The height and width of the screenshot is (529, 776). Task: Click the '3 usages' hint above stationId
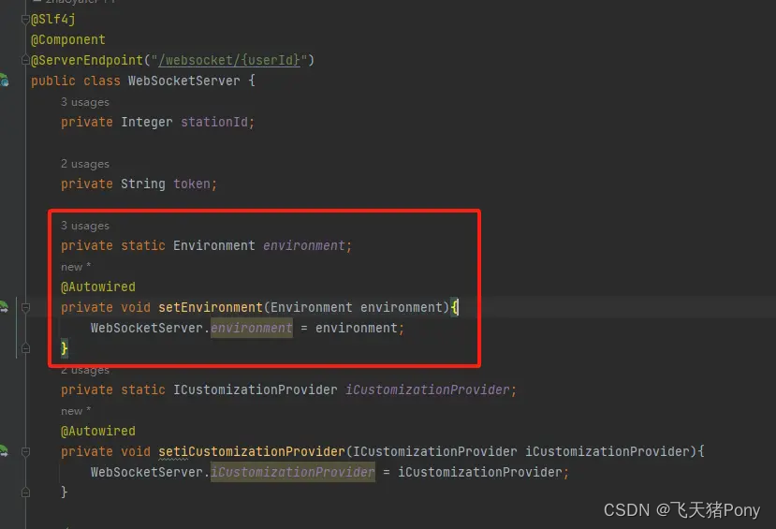[84, 102]
